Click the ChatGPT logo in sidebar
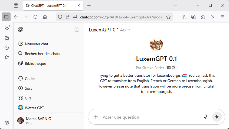The width and height of the screenshot is (229, 129). (x=21, y=30)
